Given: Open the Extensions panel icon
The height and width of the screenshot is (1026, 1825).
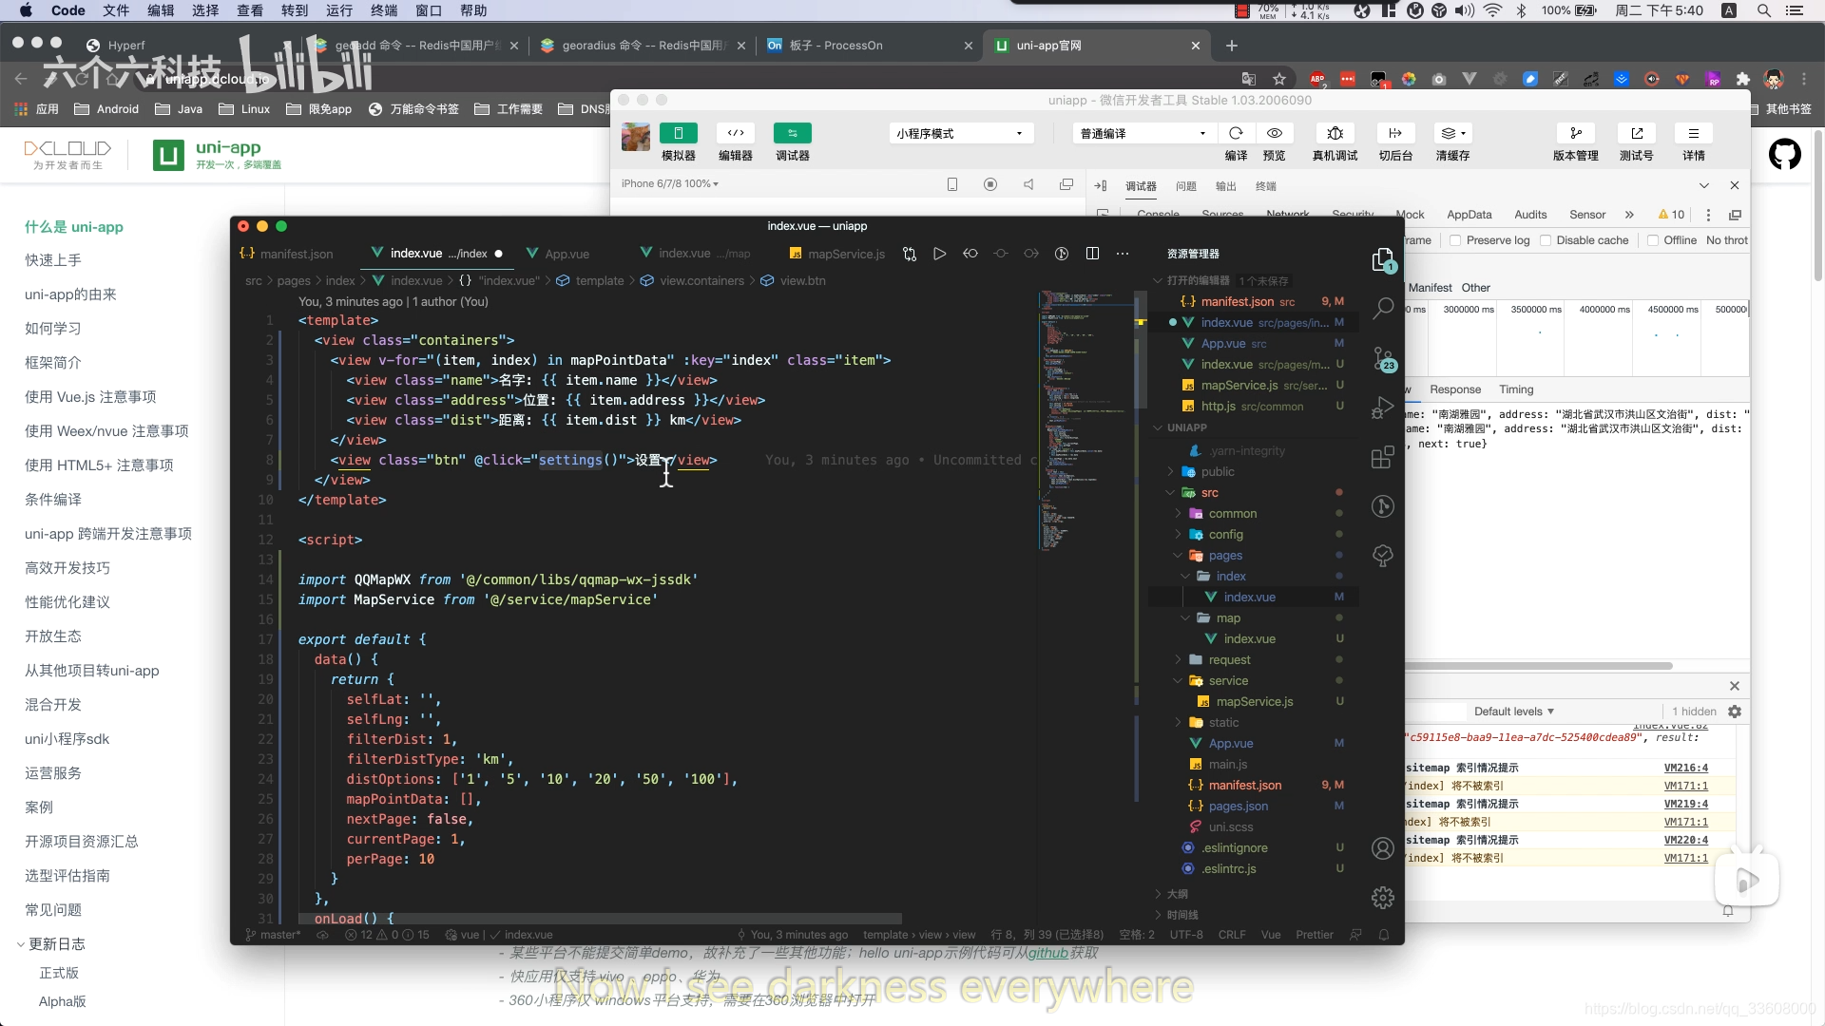Looking at the screenshot, I should pos(1383,458).
